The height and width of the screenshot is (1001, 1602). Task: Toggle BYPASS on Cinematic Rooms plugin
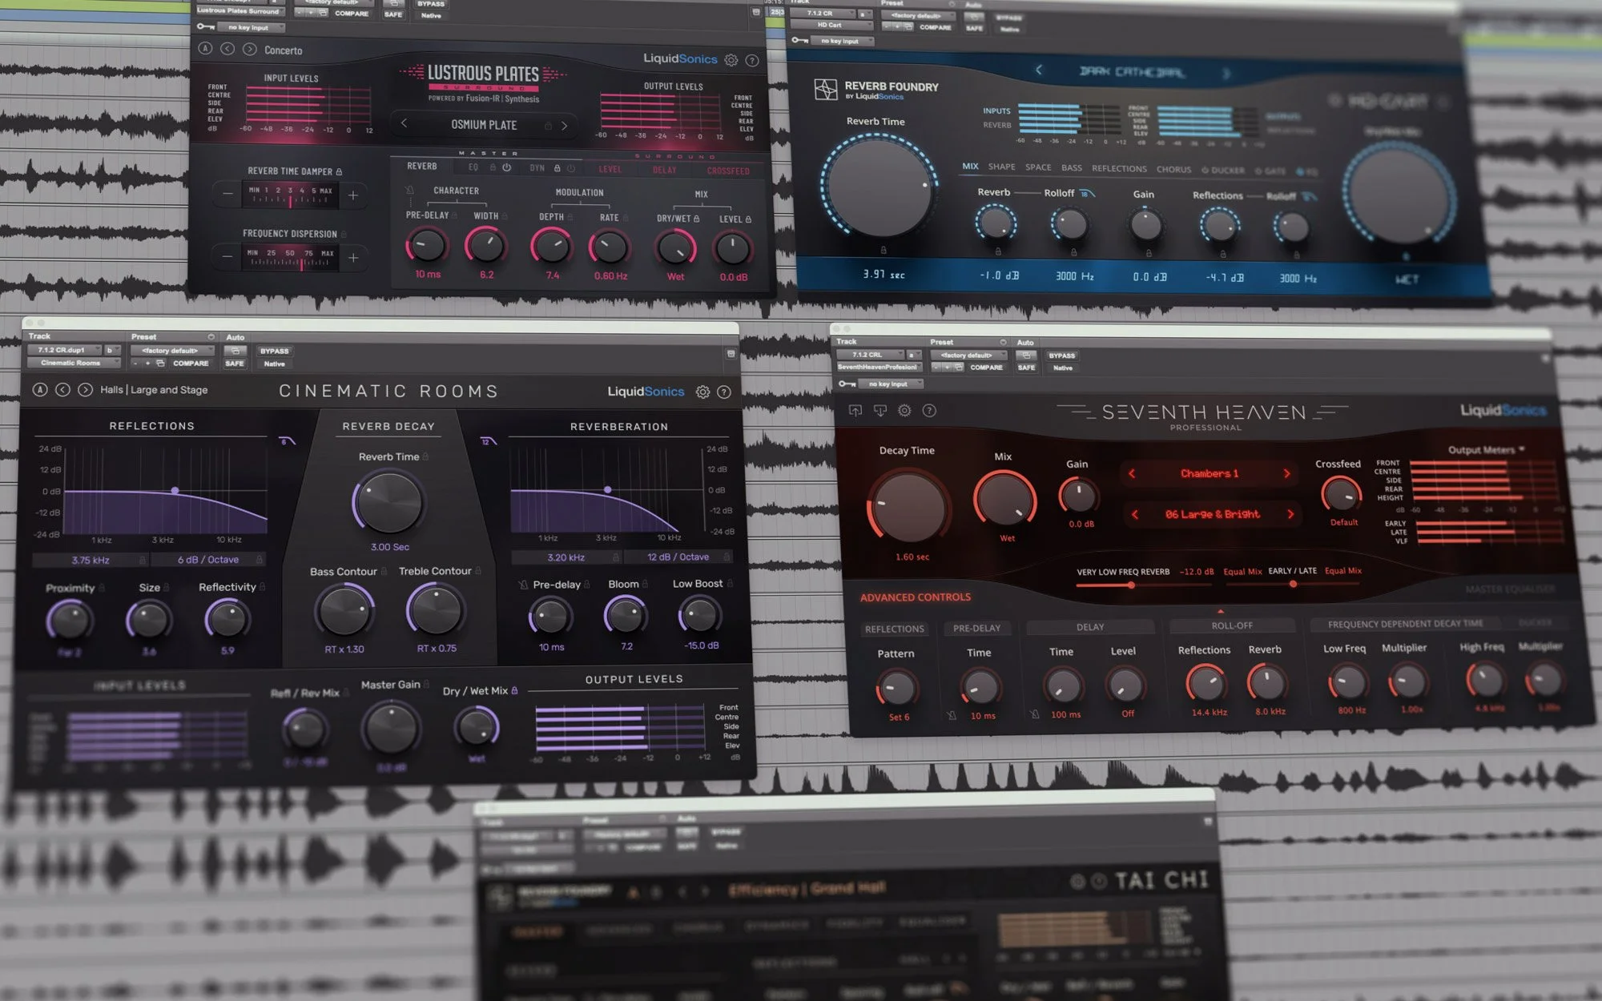[274, 351]
